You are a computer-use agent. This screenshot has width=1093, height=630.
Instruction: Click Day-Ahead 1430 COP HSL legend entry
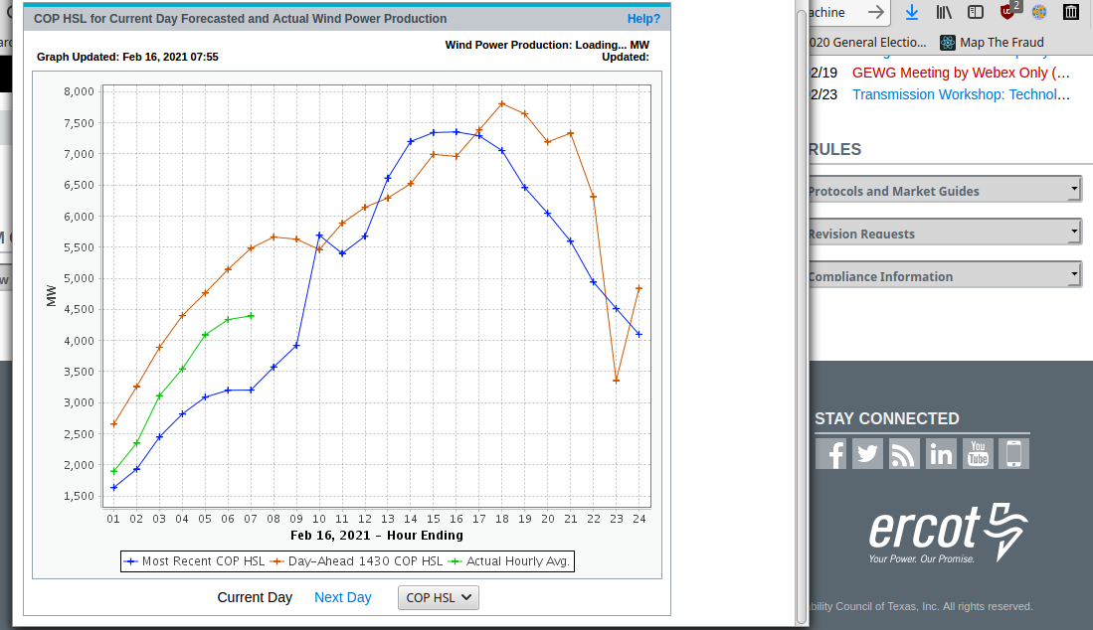(x=356, y=561)
